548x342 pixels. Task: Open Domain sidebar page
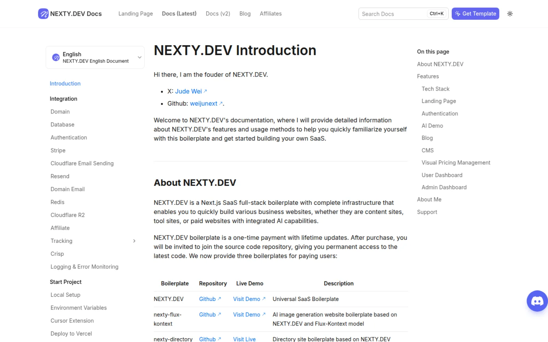point(60,111)
